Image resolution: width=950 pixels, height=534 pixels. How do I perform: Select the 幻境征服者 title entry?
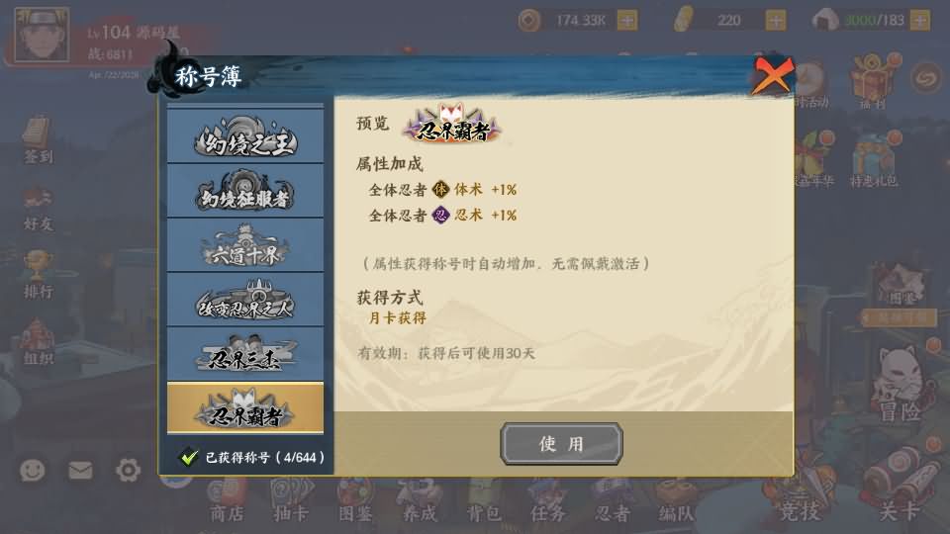tap(245, 191)
